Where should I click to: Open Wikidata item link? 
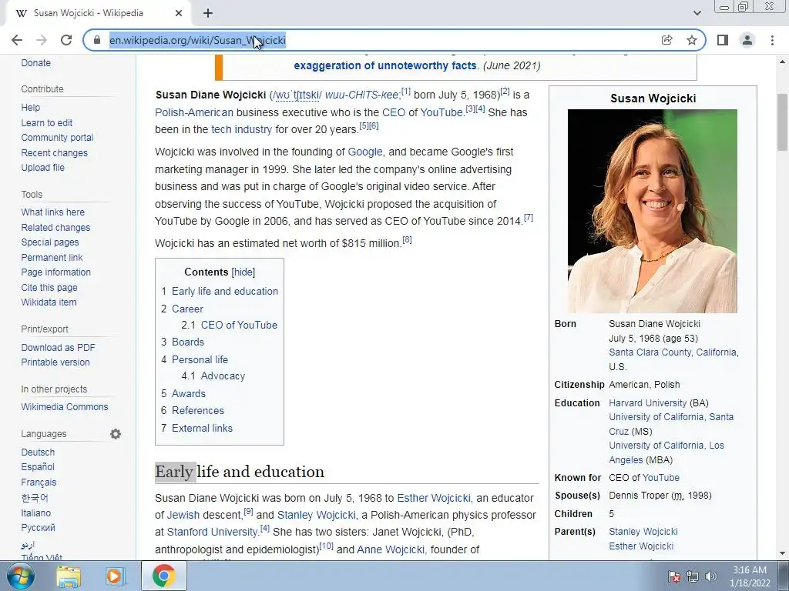(49, 302)
